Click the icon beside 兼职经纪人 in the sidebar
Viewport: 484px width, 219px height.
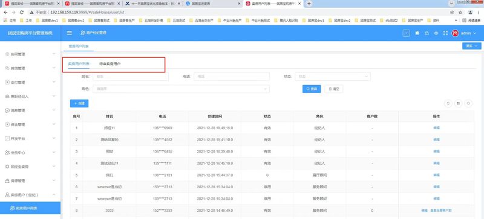(x=7, y=97)
